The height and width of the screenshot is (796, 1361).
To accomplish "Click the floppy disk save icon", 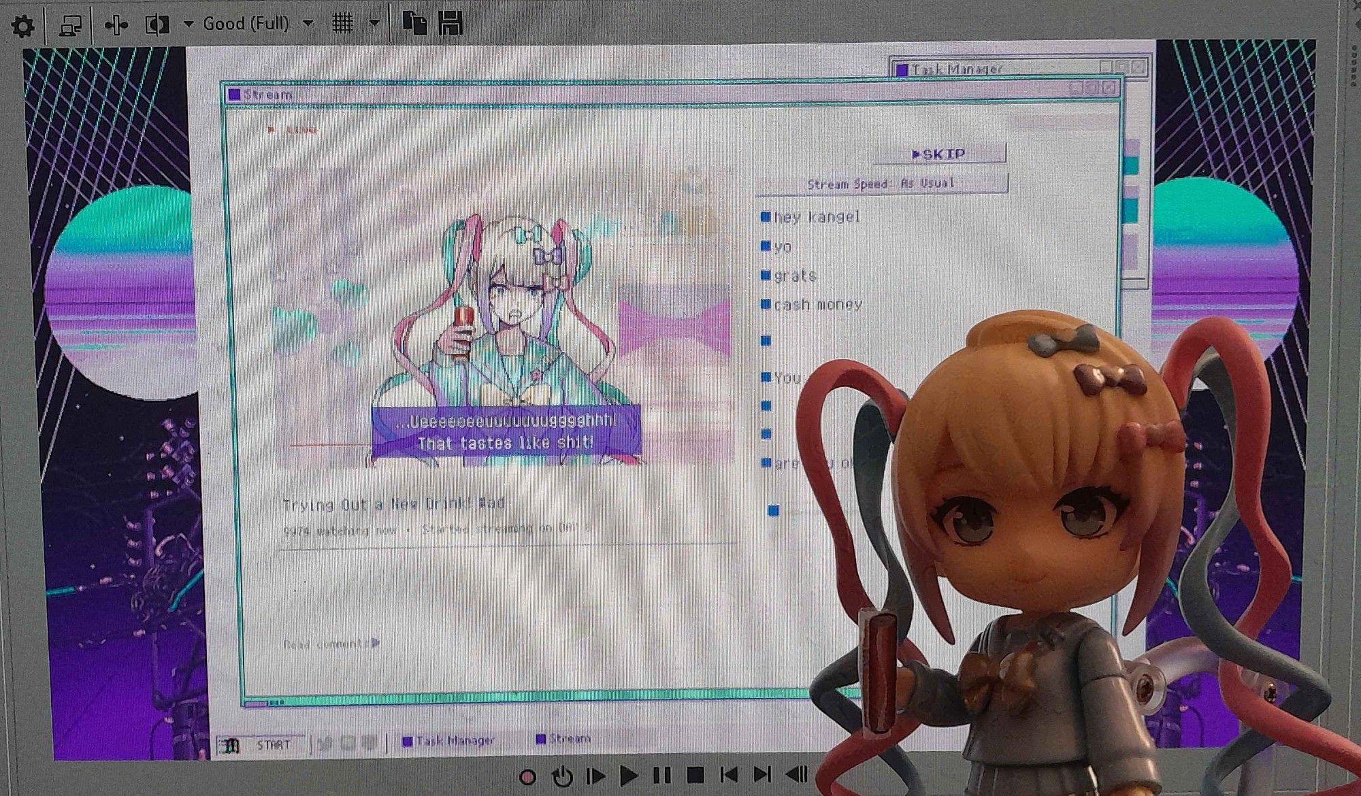I will [x=450, y=23].
